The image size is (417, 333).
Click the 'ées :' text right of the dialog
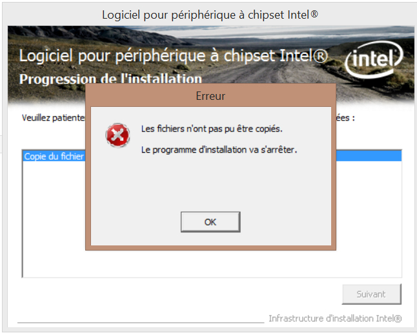pyautogui.click(x=345, y=117)
